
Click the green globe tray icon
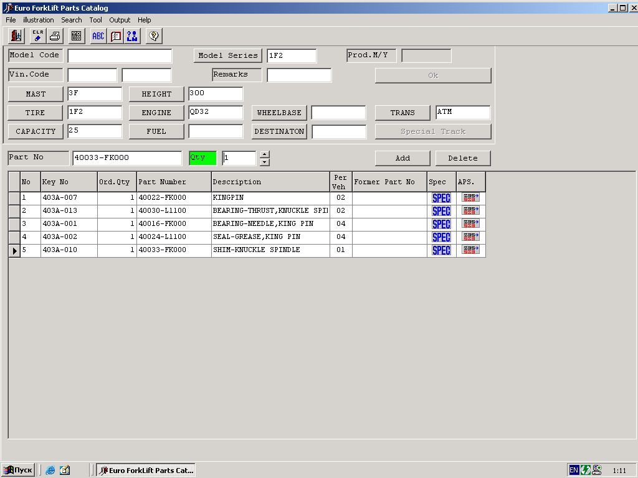coord(585,471)
